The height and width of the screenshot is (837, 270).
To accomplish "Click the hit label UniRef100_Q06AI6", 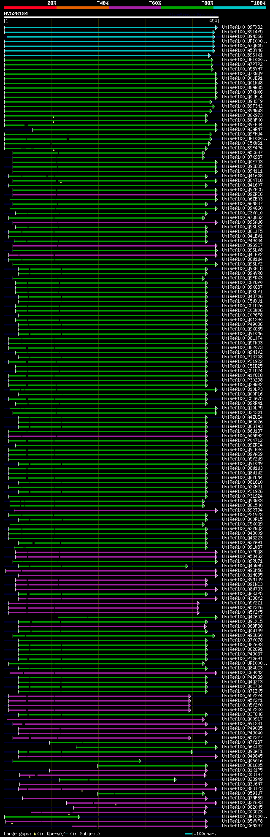I will click(242, 761).
